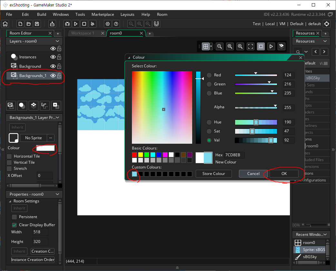Add a new background layer
This screenshot has height=271, width=336.
click(x=11, y=105)
